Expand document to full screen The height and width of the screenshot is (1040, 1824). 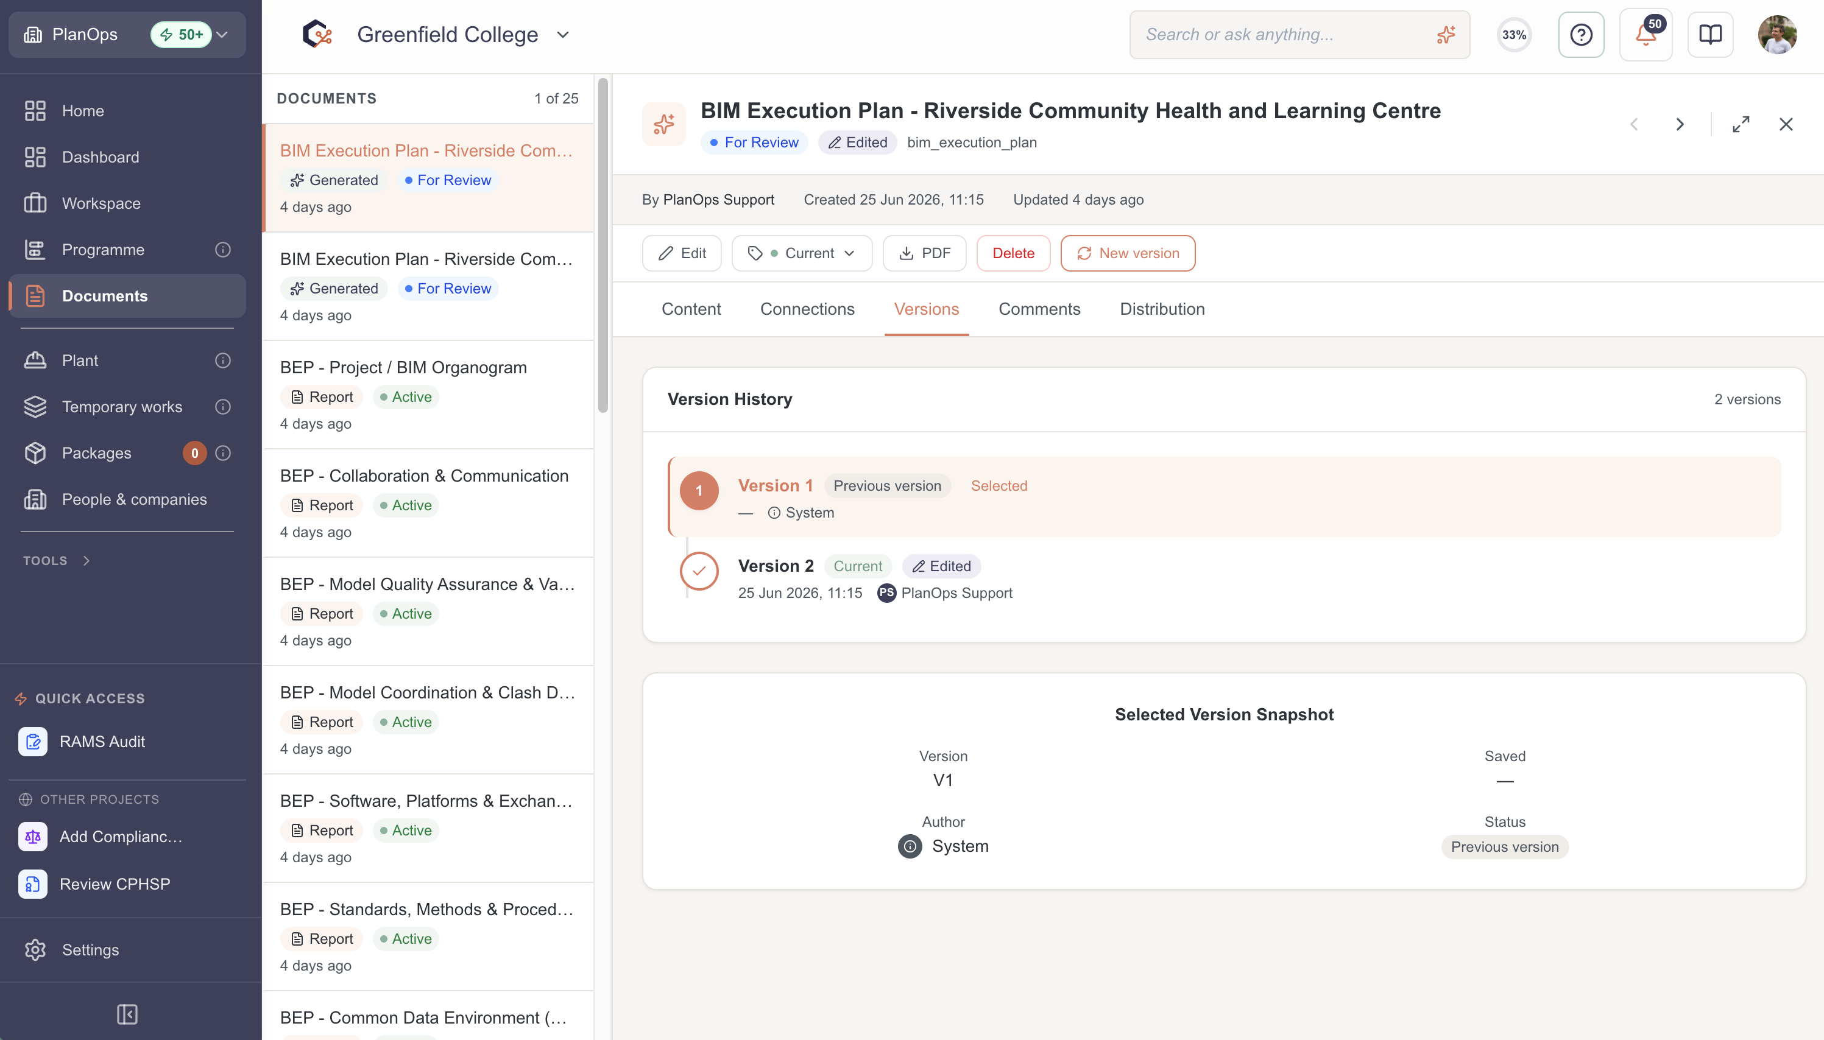(x=1741, y=124)
